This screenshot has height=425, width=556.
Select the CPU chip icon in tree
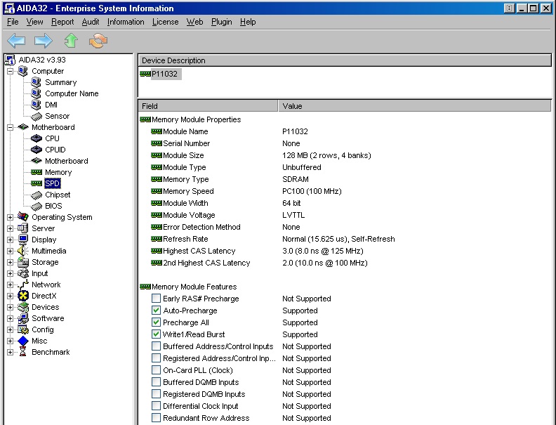click(37, 138)
